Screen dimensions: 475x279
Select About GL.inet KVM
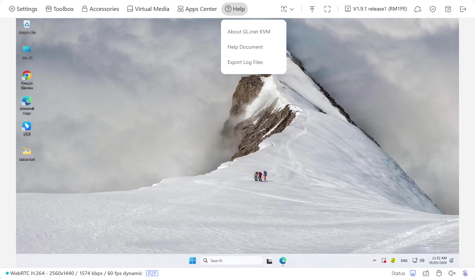249,32
